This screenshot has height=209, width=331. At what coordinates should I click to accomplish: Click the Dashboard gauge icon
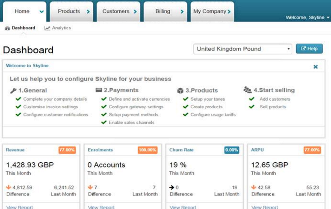(x=7, y=28)
